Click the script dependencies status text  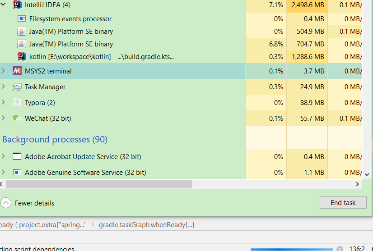coord(37,249)
